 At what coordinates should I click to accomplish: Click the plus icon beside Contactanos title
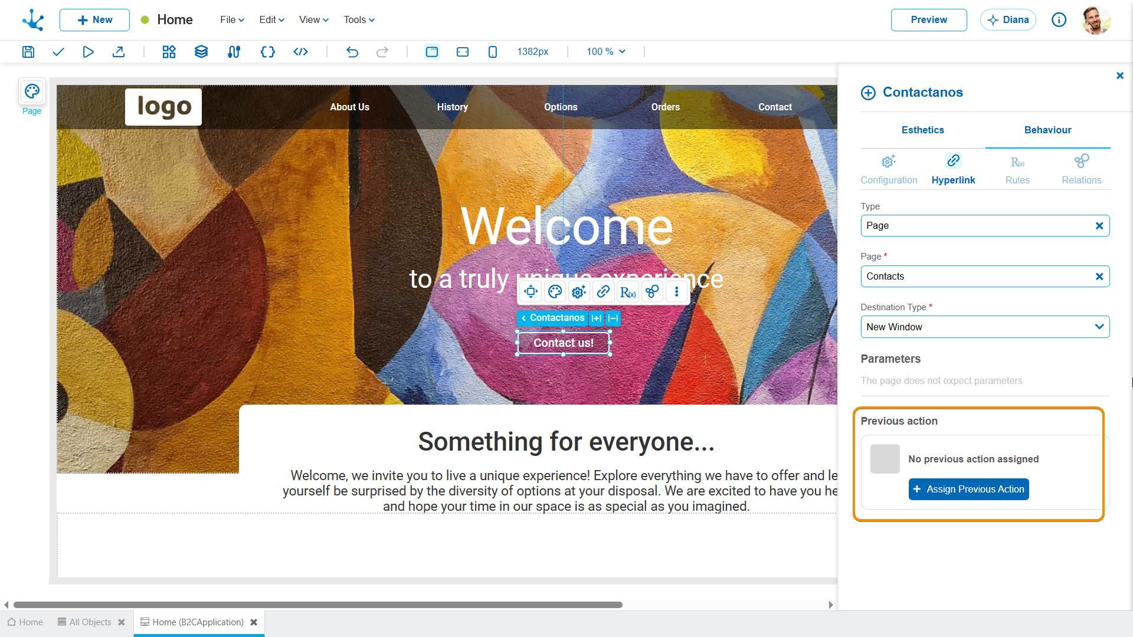pos(868,93)
